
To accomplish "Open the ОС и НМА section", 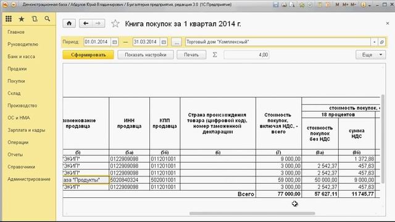I will [x=19, y=118].
